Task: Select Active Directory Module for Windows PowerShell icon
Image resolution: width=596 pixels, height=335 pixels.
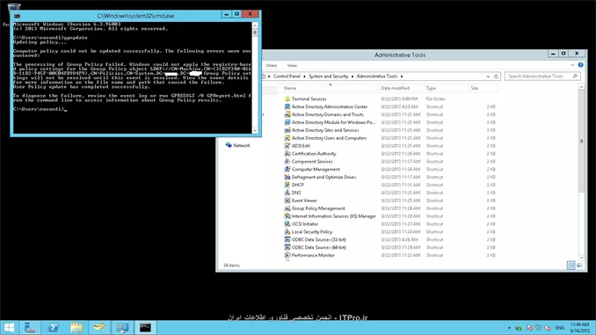Action: coord(287,122)
